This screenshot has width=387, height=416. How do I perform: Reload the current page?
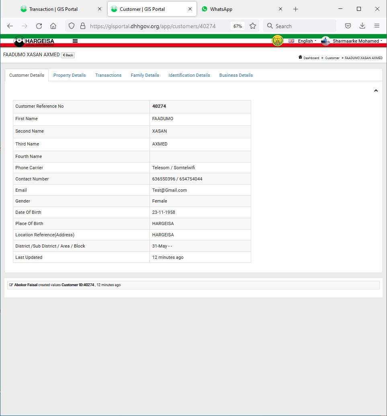click(39, 26)
